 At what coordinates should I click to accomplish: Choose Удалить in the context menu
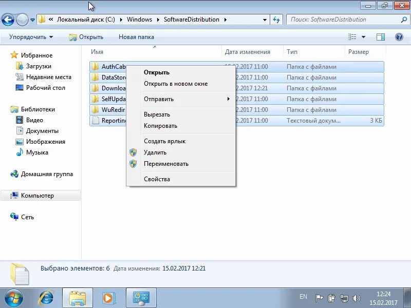click(x=181, y=152)
